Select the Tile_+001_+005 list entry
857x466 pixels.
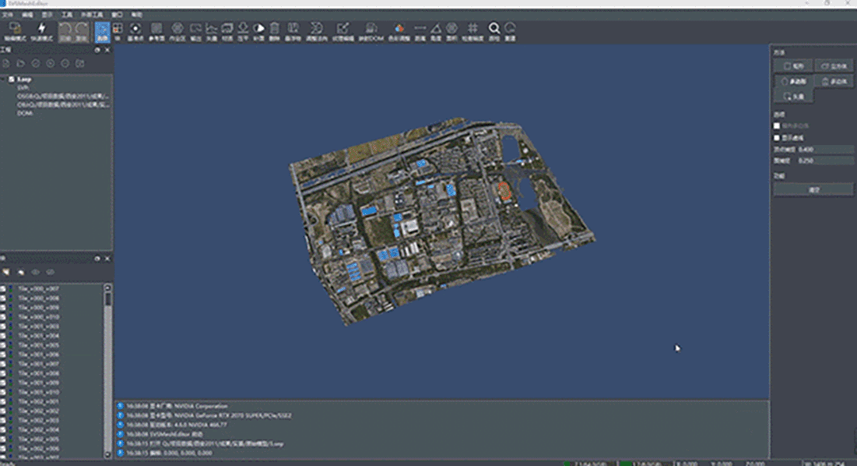coord(38,345)
